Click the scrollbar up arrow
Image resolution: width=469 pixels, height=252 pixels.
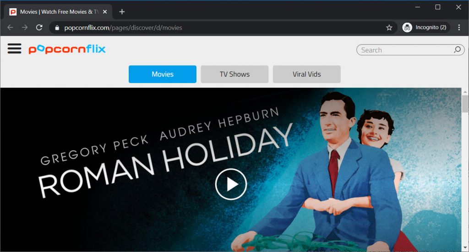(465, 91)
